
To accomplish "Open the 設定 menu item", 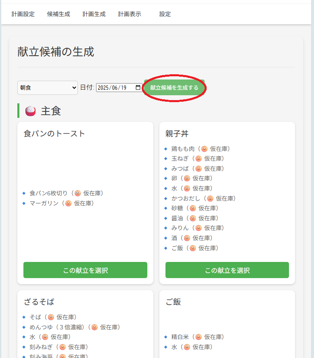I will [165, 14].
